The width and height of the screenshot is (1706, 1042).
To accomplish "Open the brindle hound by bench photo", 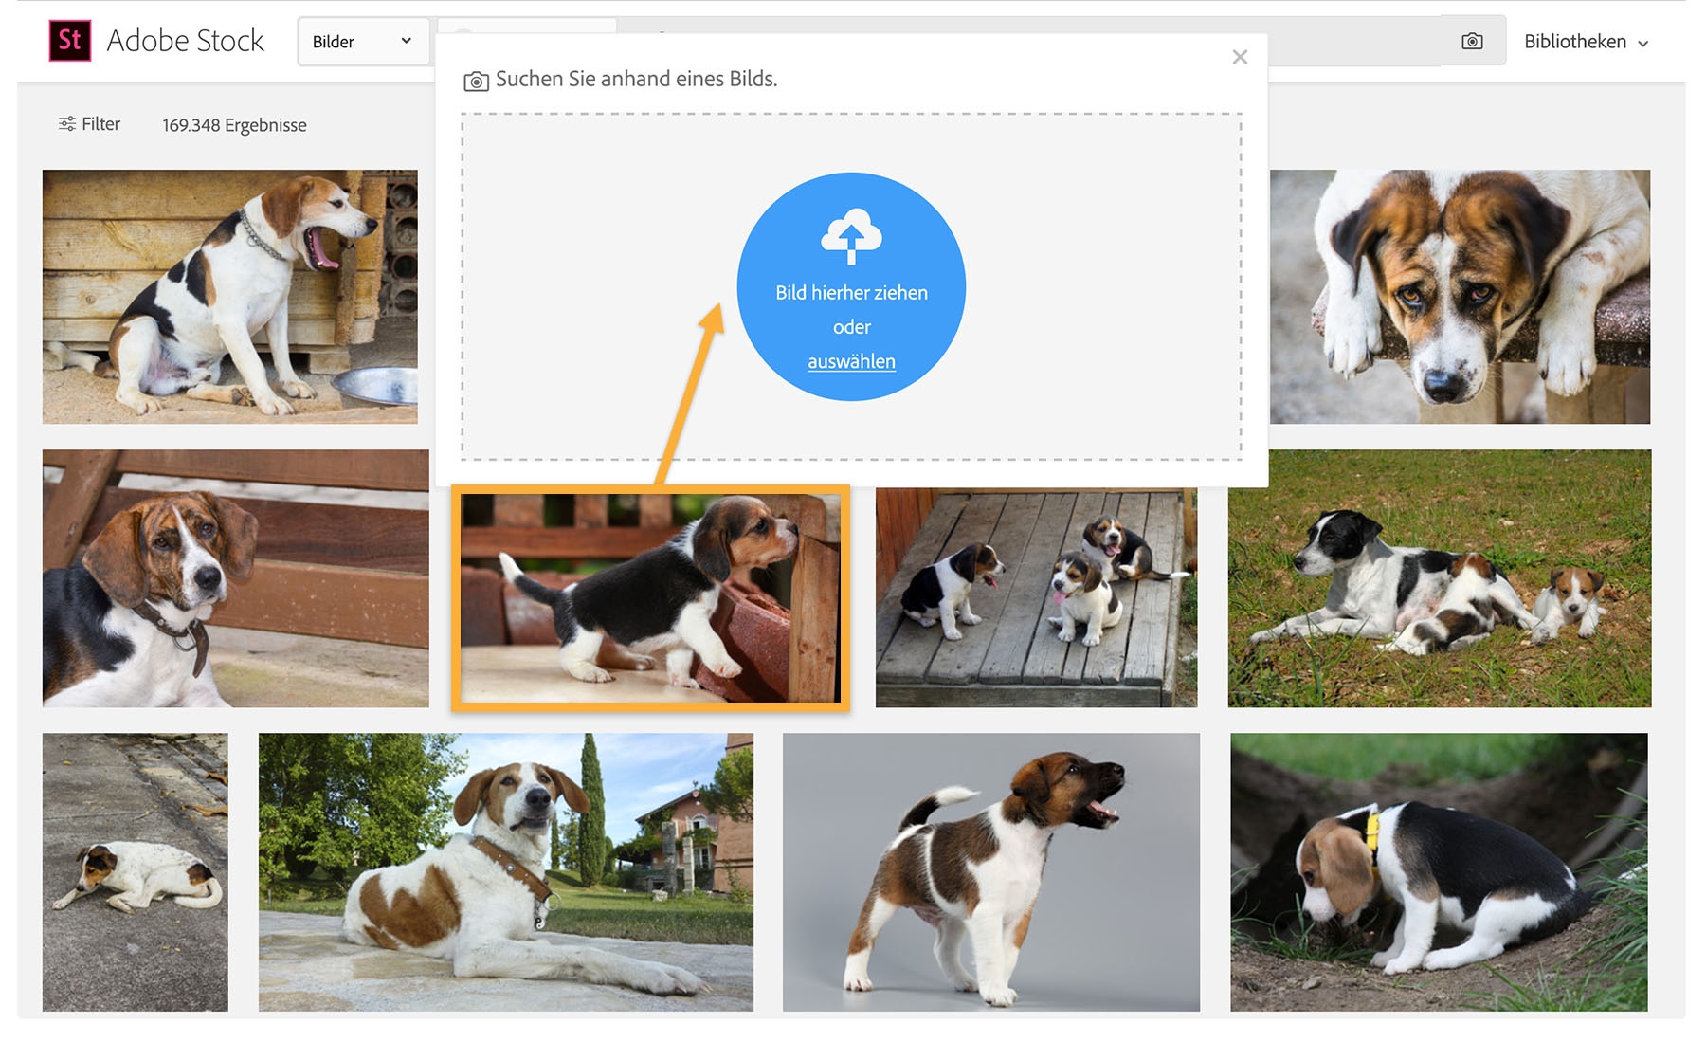I will click(x=235, y=578).
